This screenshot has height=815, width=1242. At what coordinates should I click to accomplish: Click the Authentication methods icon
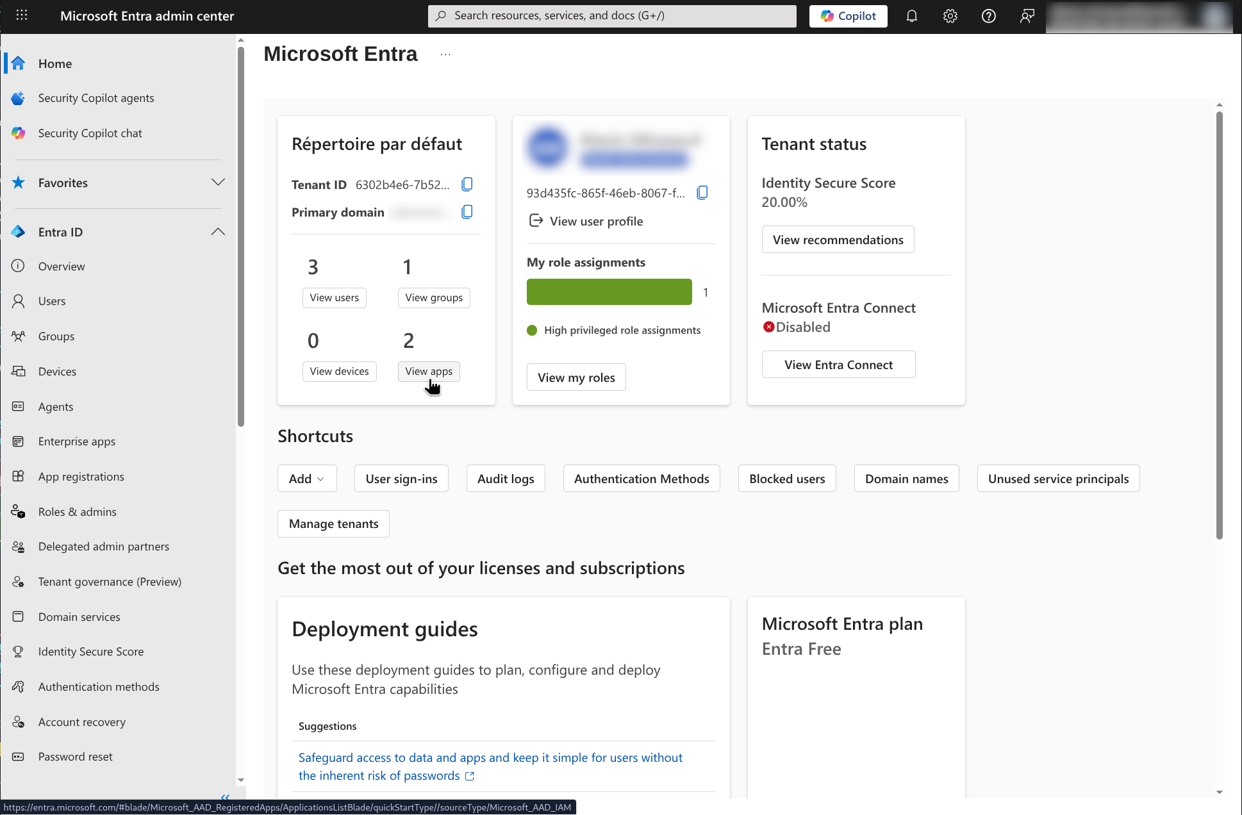coord(18,687)
